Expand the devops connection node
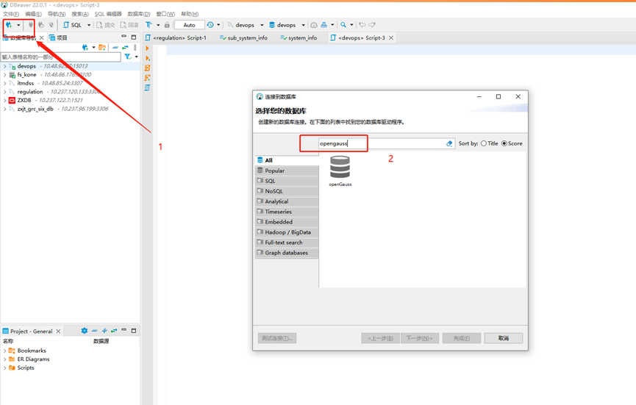 pos(5,66)
